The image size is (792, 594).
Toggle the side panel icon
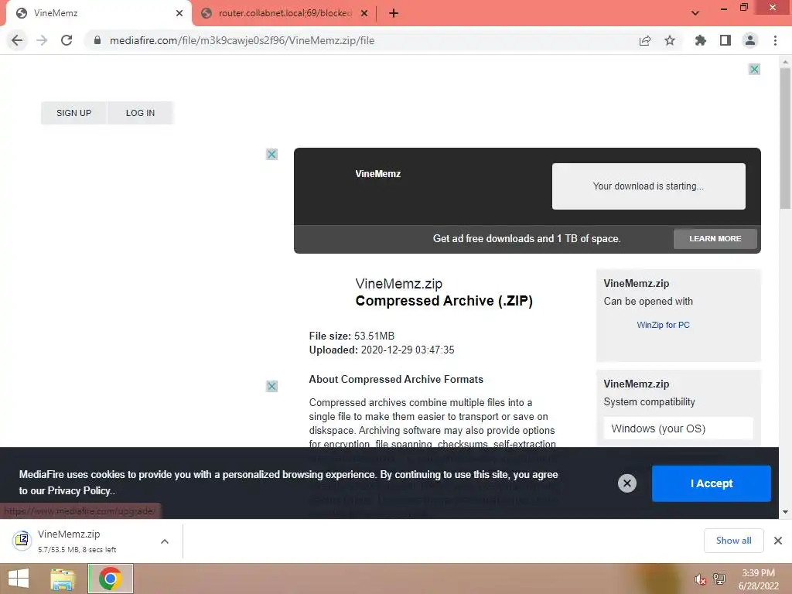tap(725, 40)
